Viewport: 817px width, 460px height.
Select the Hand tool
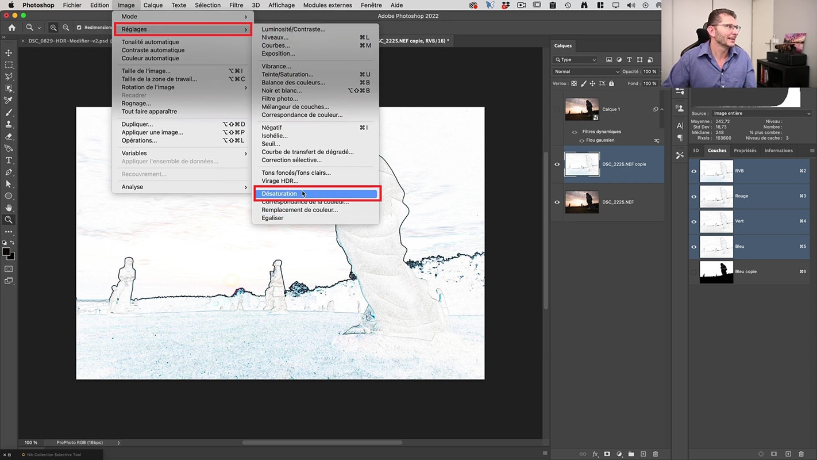coord(9,208)
